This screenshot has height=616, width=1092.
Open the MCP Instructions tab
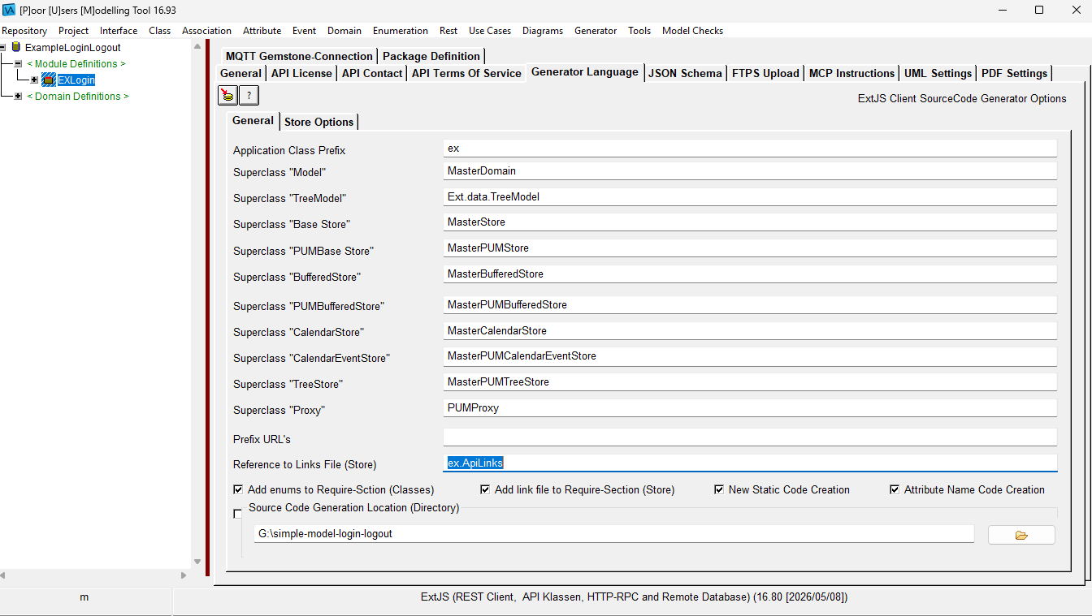point(851,73)
